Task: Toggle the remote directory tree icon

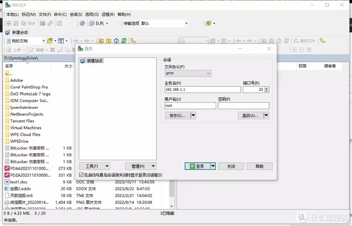Action: (x=323, y=41)
